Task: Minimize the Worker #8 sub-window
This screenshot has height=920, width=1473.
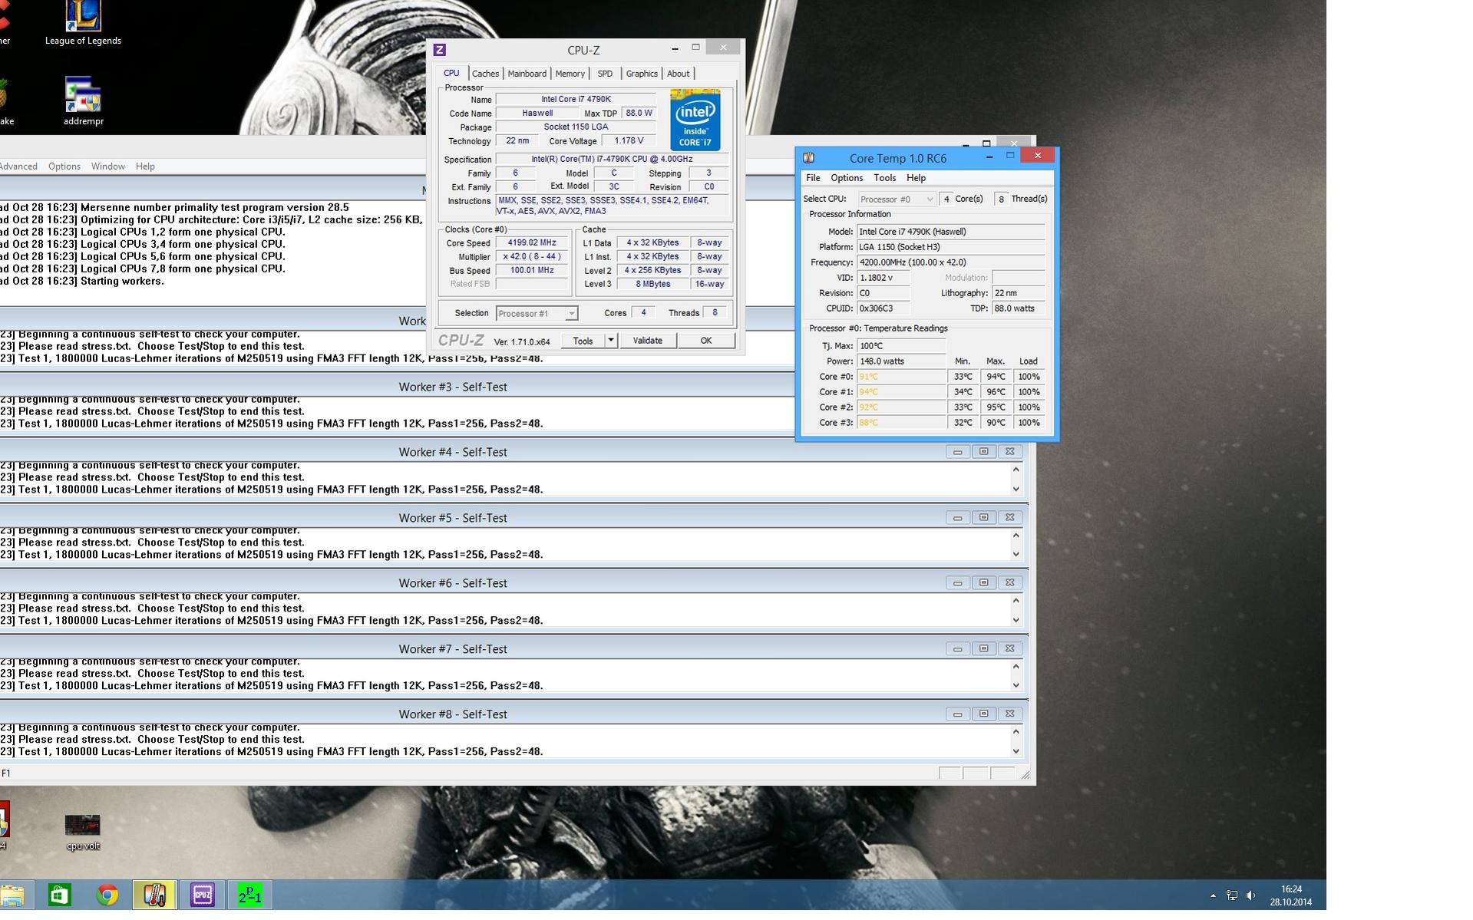Action: [x=957, y=714]
